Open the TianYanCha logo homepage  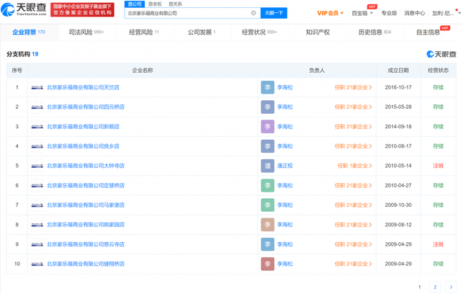24,9
